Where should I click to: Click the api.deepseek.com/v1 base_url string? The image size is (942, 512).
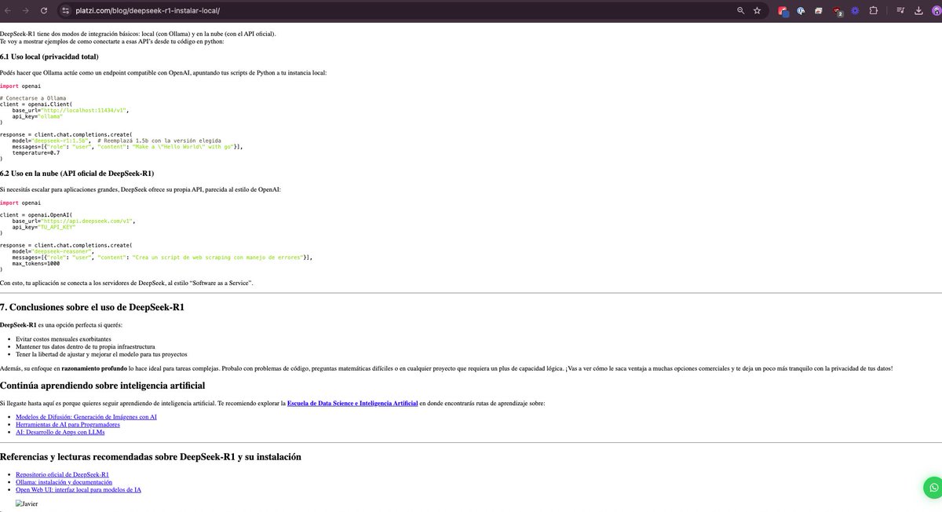click(88, 221)
